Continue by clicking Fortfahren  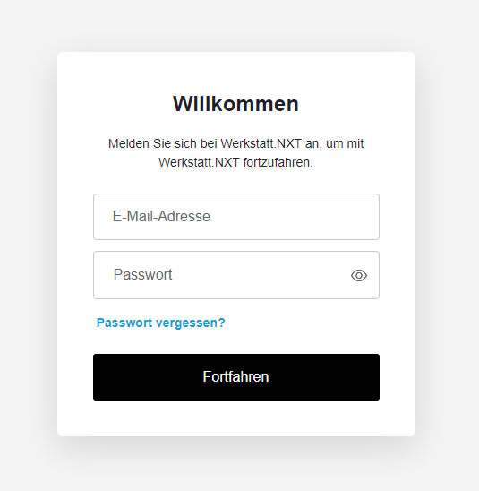coord(236,377)
